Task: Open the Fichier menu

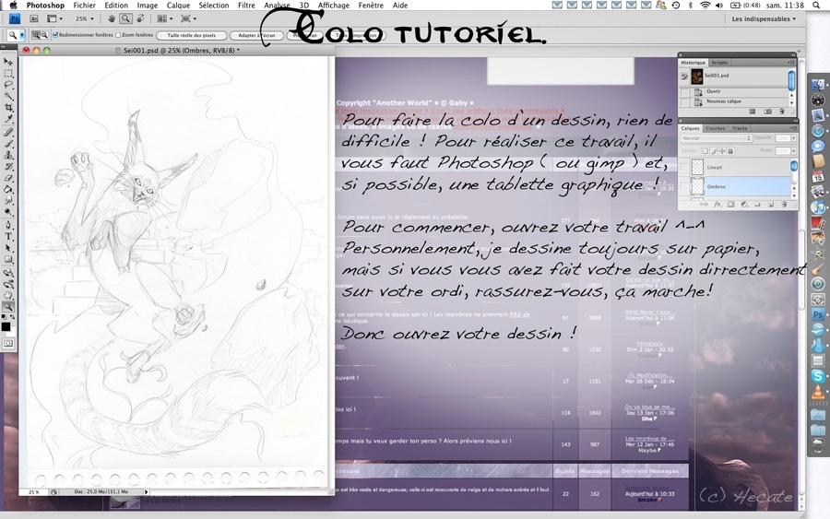Action: (x=84, y=6)
